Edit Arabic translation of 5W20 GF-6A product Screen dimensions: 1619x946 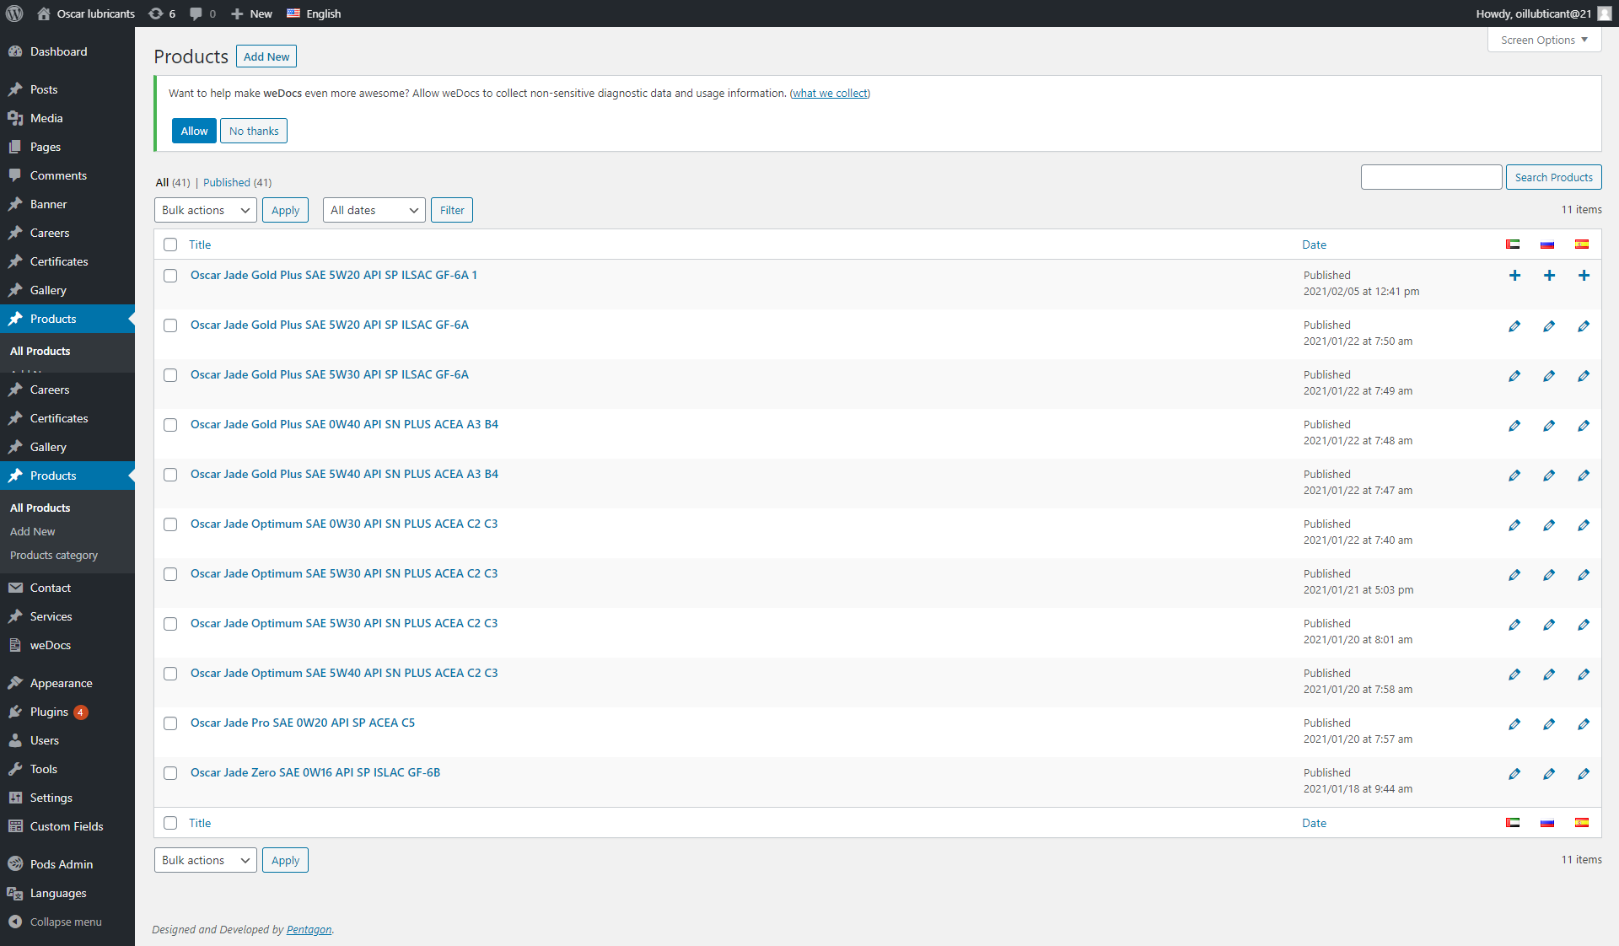pyautogui.click(x=1514, y=326)
